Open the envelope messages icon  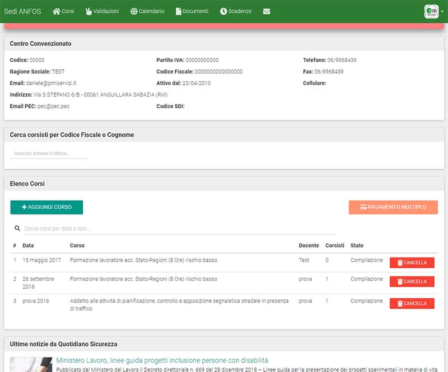pyautogui.click(x=267, y=11)
